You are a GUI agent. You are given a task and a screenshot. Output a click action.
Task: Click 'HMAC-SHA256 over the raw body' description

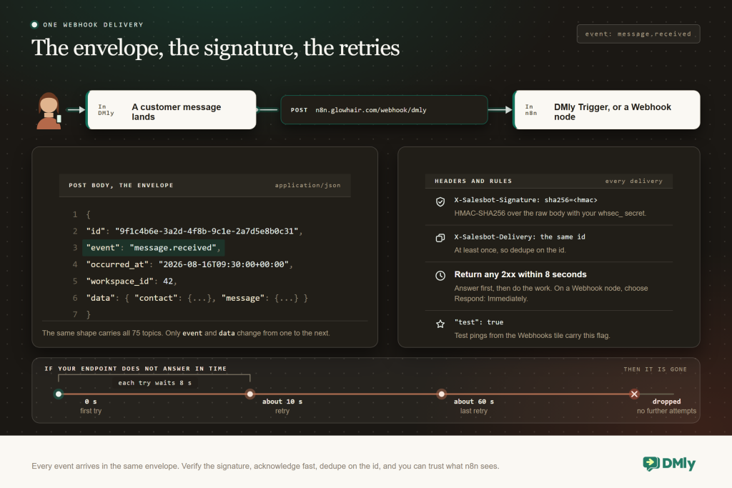pos(550,213)
